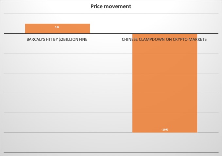Viewport: 222px width, 156px height.
Task: Select the 'Price movement' chart title
Action: 111,6
